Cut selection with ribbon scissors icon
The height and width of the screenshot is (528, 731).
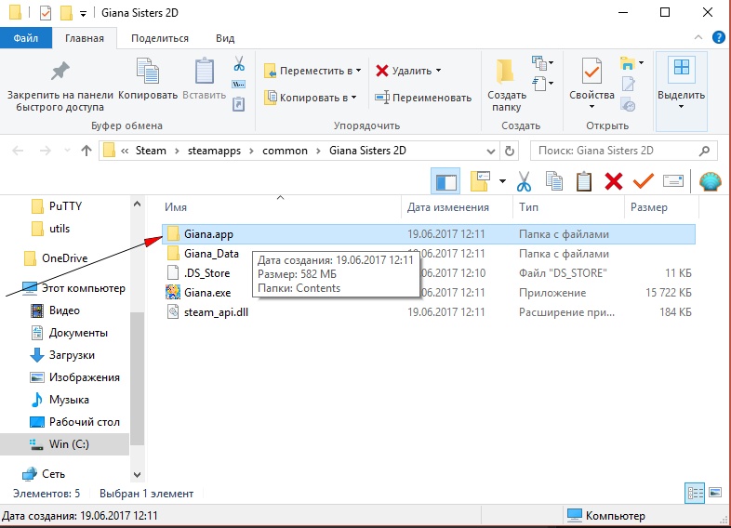click(239, 64)
